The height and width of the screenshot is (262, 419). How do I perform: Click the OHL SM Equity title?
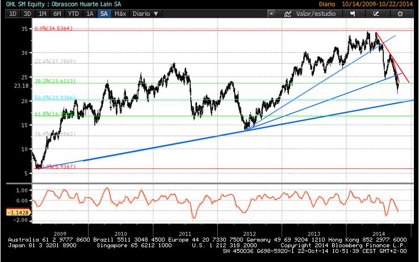point(64,4)
